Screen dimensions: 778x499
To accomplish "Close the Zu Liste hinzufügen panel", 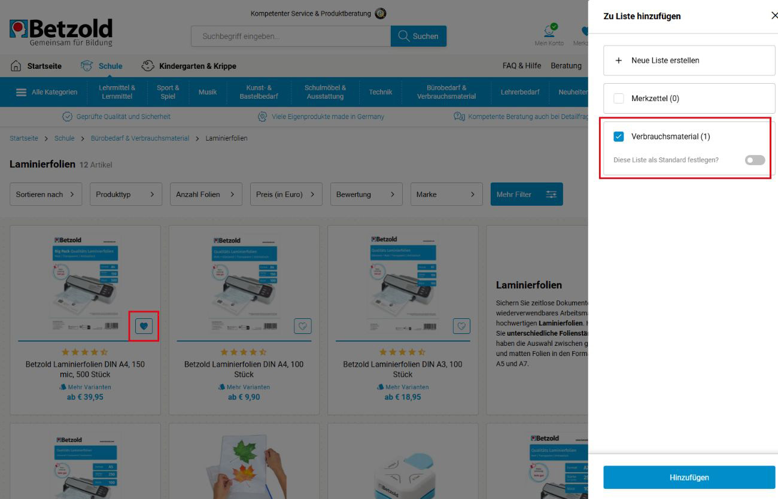I will pos(774,16).
